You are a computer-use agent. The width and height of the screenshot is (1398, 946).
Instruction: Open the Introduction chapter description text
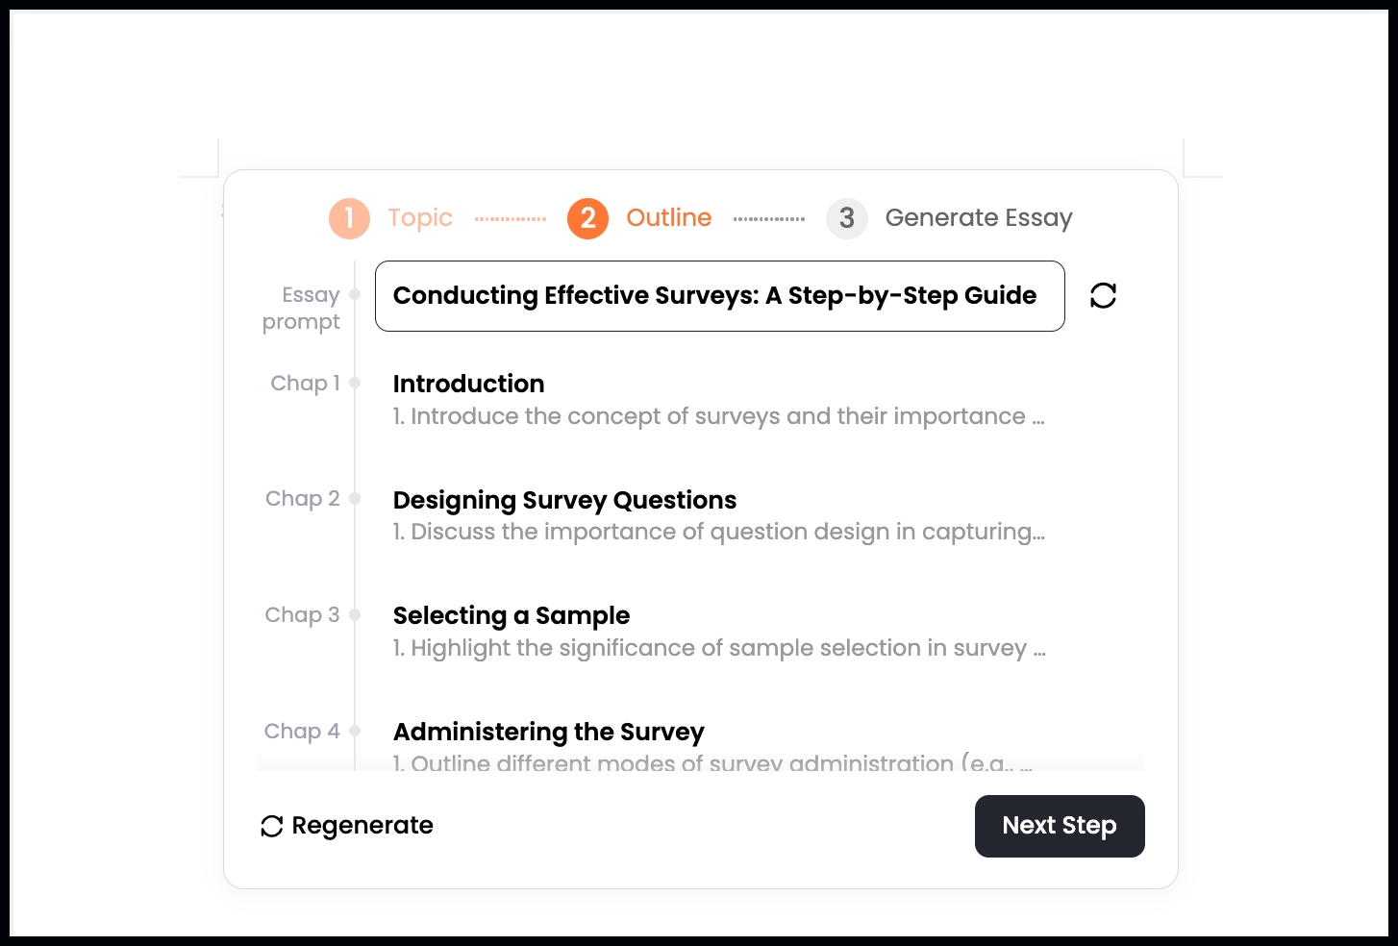[x=718, y=416]
